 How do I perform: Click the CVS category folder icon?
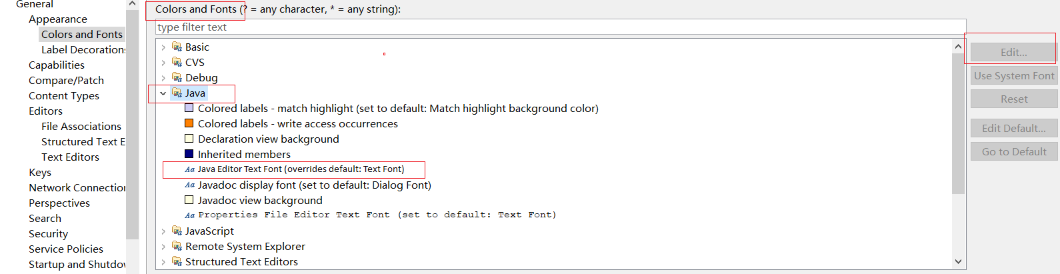click(x=177, y=62)
